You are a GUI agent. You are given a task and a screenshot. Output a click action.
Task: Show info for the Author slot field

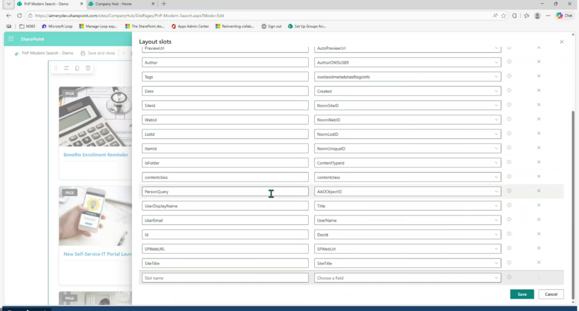coord(509,62)
